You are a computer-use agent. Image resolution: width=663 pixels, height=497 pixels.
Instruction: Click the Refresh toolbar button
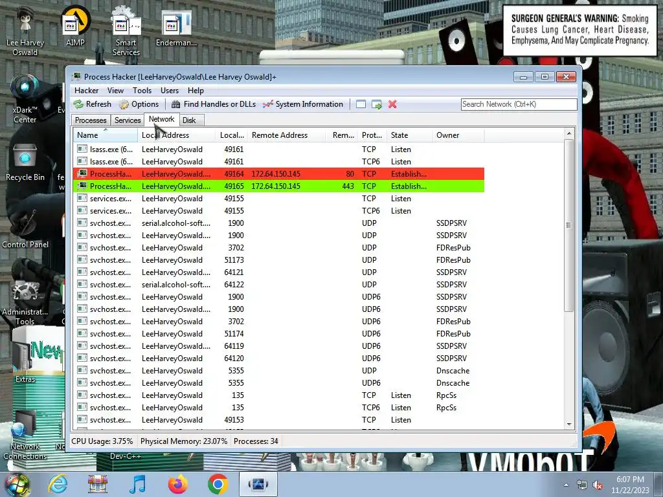click(92, 104)
